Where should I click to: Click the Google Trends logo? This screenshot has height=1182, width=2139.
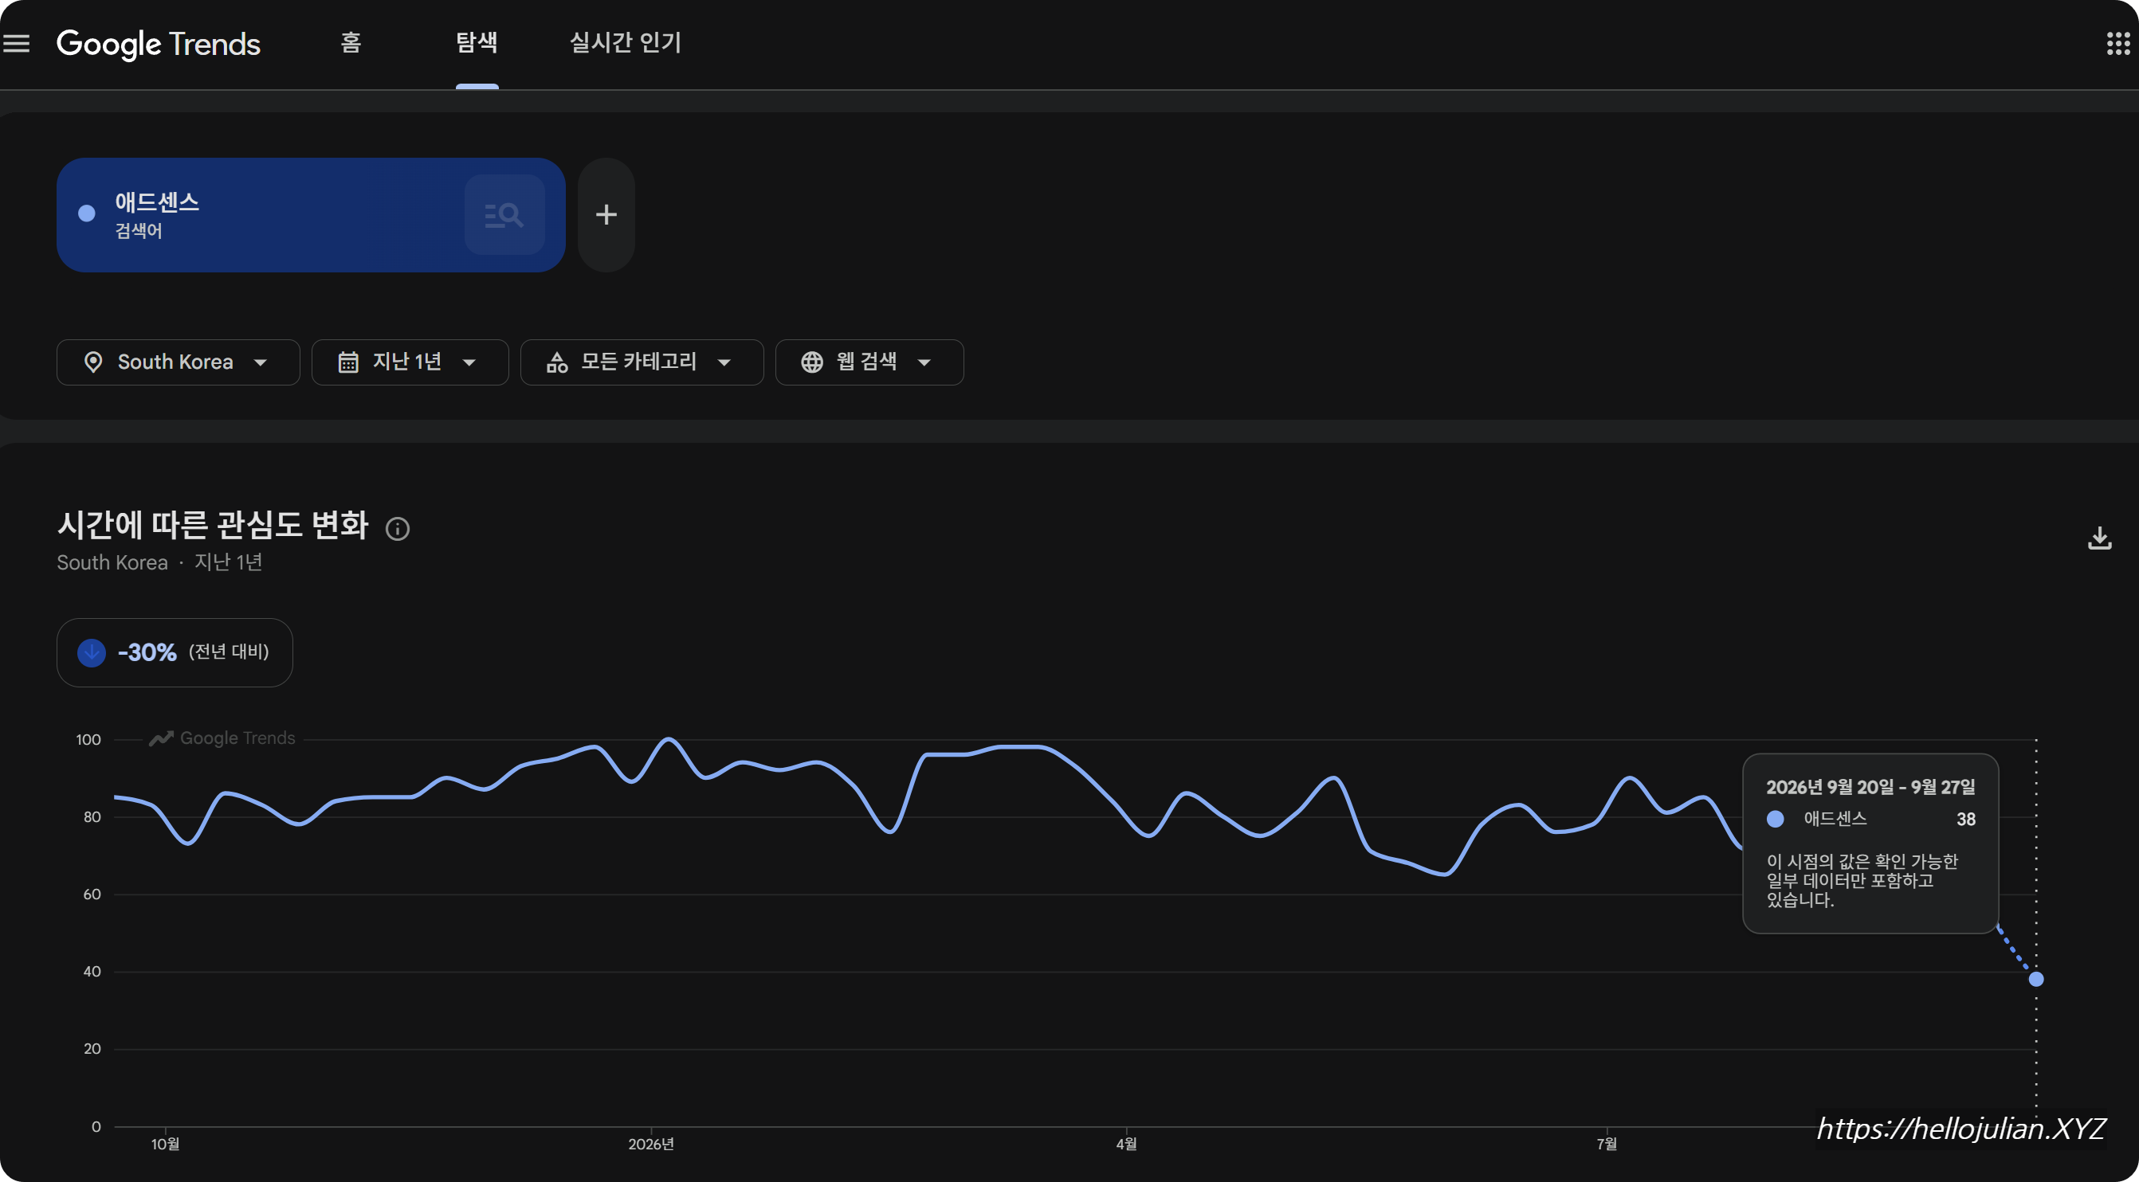[x=159, y=43]
